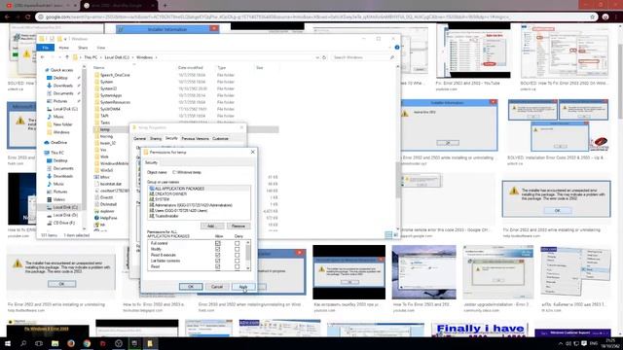Select OneDrive in the navigation pane
623x350 pixels.
pyautogui.click(x=58, y=143)
